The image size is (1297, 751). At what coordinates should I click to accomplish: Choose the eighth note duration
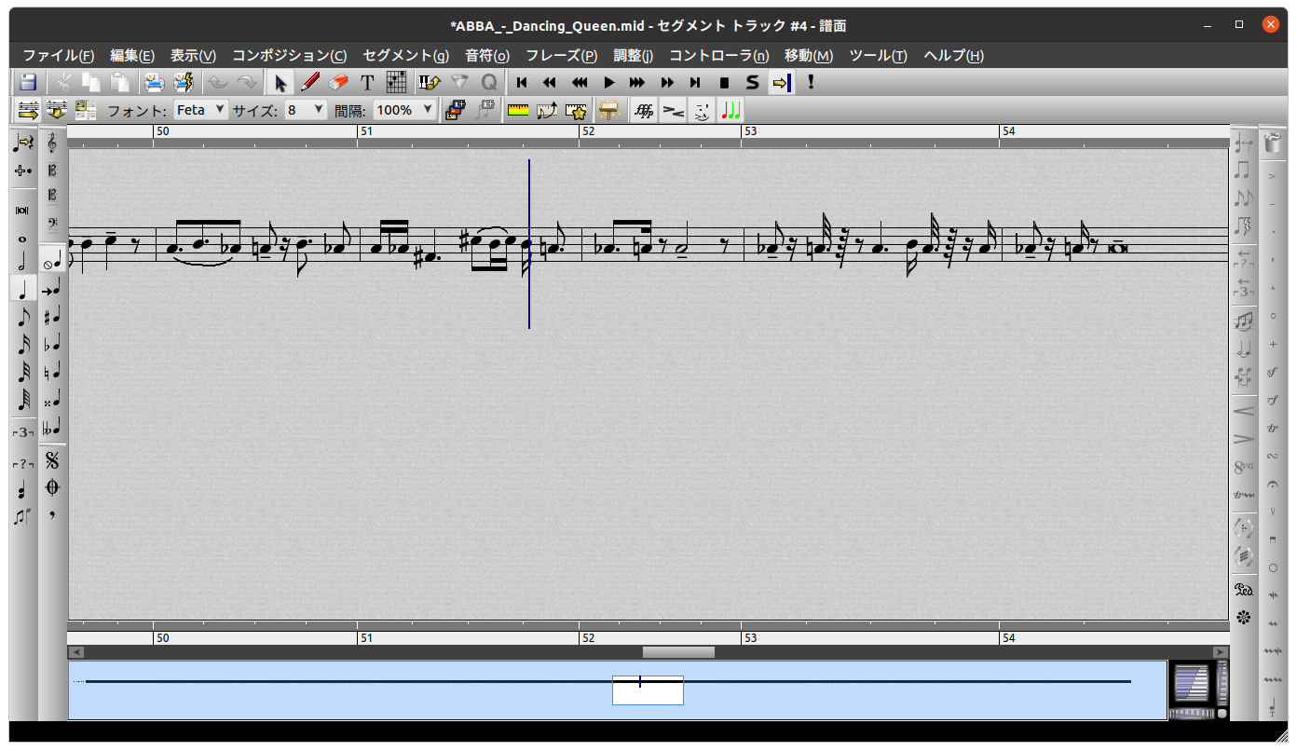(23, 317)
